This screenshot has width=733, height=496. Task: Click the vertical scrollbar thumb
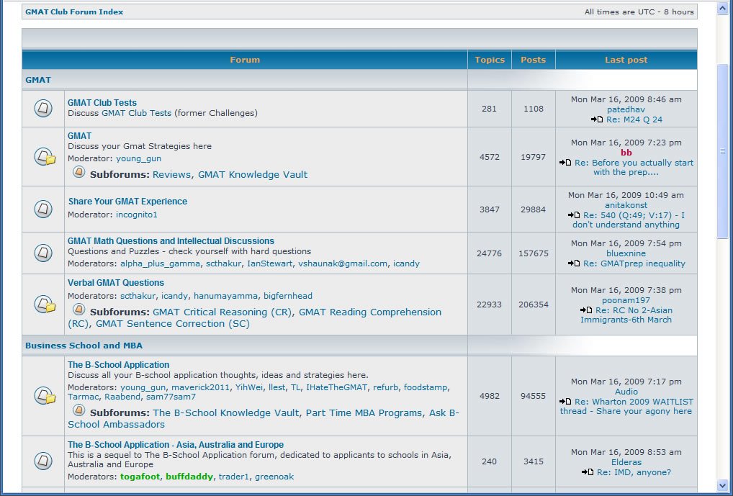[722, 151]
